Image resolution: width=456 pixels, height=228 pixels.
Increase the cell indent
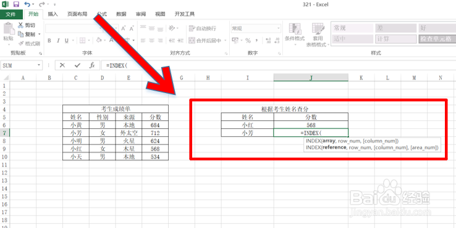pos(180,41)
